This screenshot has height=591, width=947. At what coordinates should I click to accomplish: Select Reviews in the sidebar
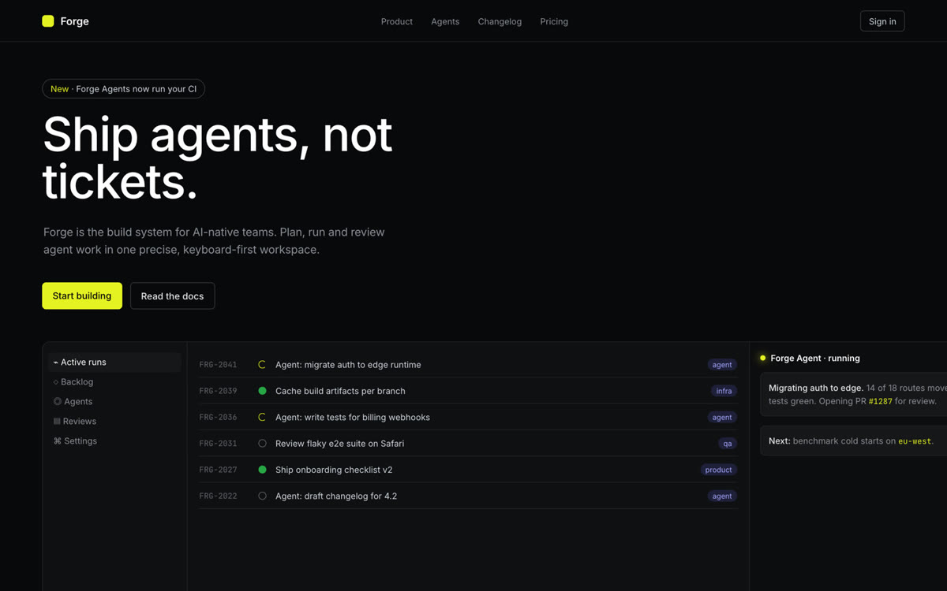pyautogui.click(x=114, y=422)
